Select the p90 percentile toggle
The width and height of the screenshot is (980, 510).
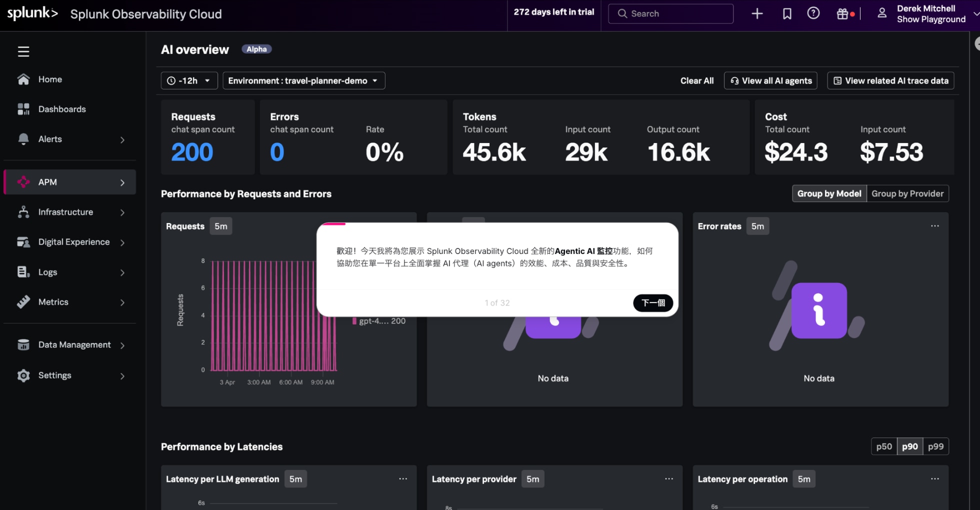pyautogui.click(x=909, y=446)
